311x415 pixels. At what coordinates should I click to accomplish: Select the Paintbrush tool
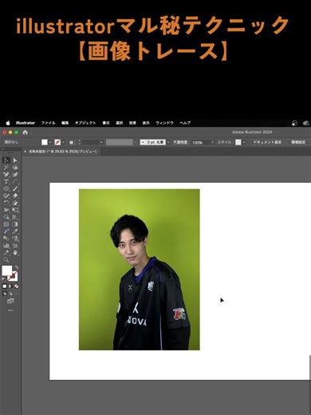click(x=15, y=188)
